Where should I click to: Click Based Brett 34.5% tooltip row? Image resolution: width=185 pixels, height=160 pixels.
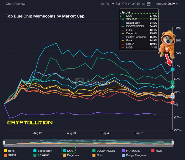[139, 23]
